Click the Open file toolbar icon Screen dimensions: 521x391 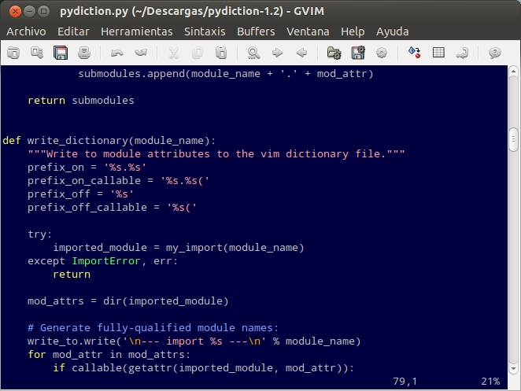[13, 53]
